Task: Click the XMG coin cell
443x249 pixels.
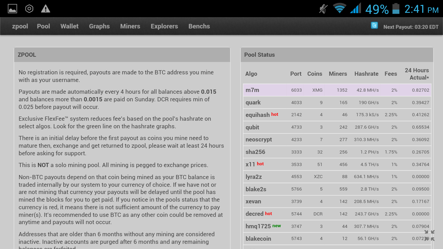Action: click(x=317, y=90)
